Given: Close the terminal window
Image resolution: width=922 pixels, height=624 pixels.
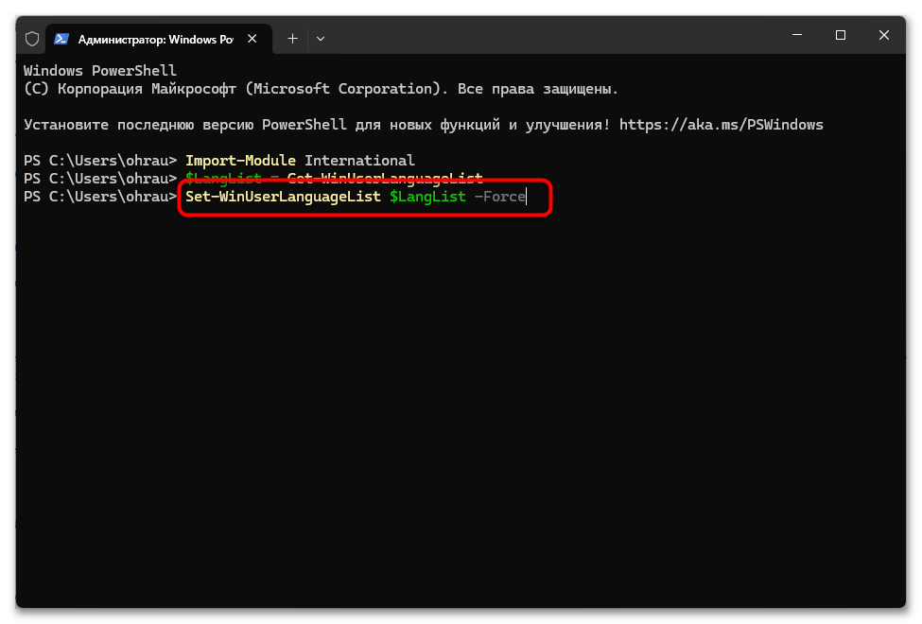Looking at the screenshot, I should pos(884,35).
